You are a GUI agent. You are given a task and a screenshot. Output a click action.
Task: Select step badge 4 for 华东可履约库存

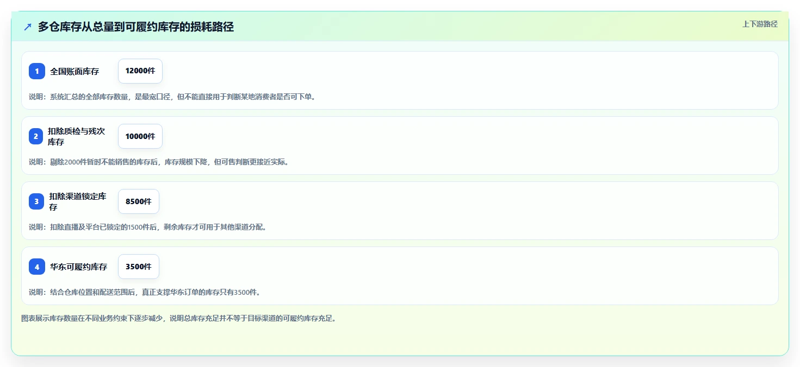click(x=37, y=267)
